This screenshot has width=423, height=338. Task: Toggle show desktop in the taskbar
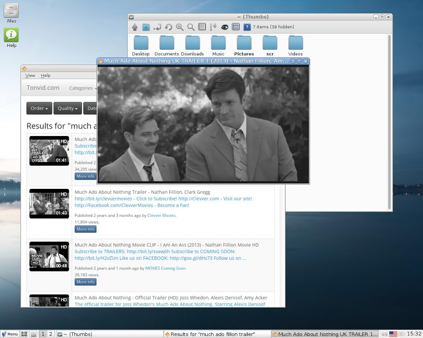point(24,334)
